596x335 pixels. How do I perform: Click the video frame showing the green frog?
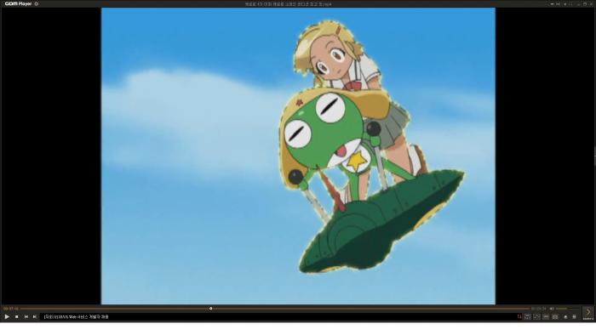pyautogui.click(x=298, y=156)
